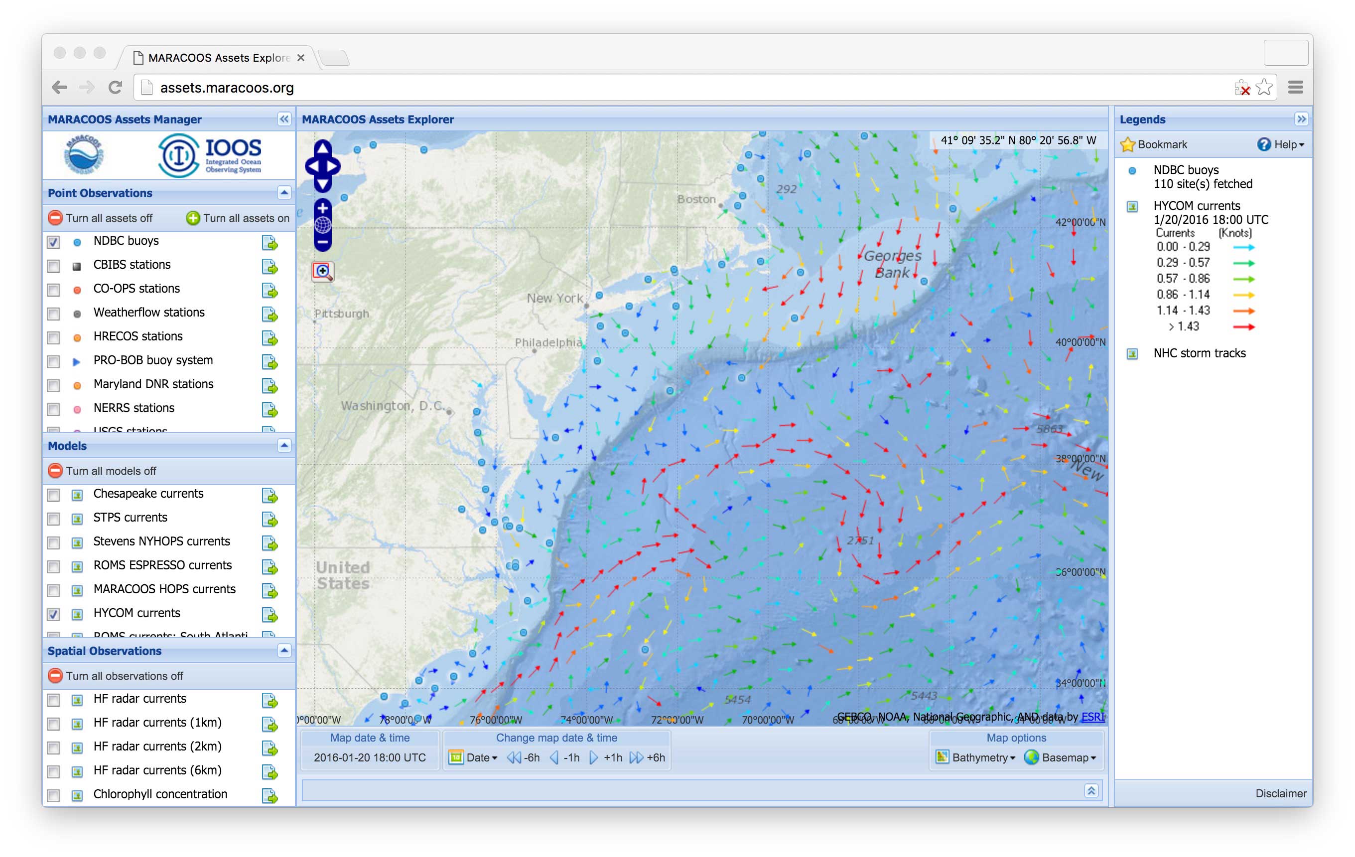Collapse the Spatial Observations section
Viewport: 1355px width, 857px height.
click(284, 650)
